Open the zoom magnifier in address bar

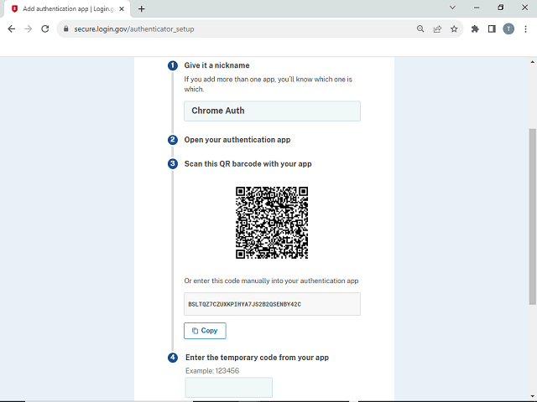click(x=420, y=29)
